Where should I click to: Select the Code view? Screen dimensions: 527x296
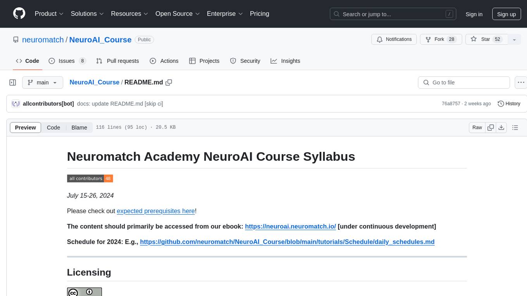pyautogui.click(x=53, y=127)
